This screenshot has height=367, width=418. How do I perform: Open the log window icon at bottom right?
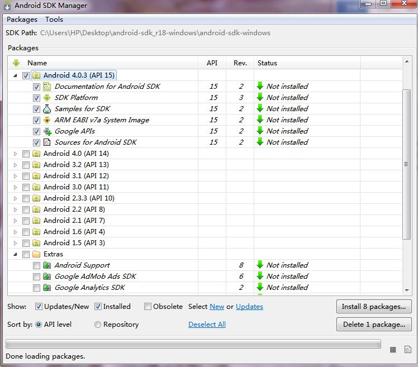pyautogui.click(x=407, y=350)
